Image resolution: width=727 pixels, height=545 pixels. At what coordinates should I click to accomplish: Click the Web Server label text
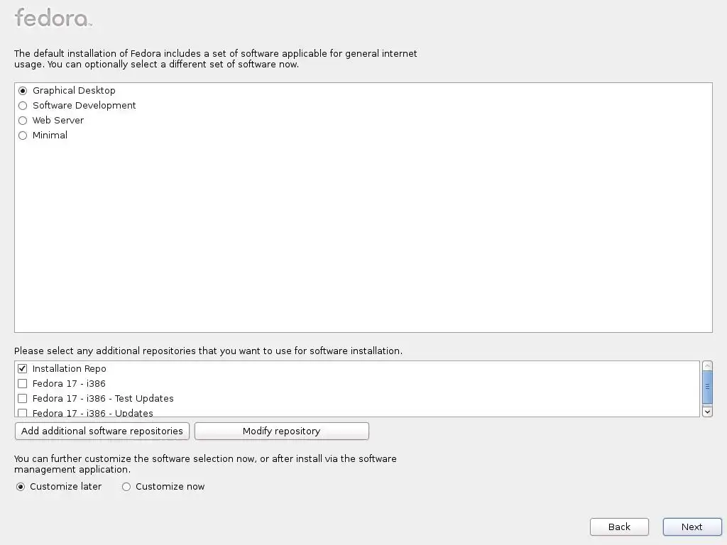point(58,121)
